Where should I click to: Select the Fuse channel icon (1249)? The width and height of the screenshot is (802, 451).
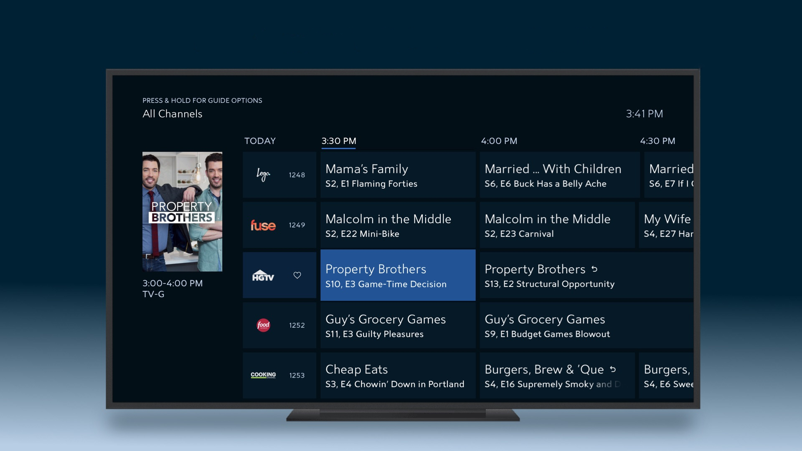point(263,225)
